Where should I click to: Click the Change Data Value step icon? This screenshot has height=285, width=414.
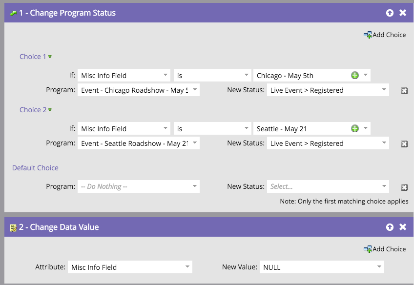pos(12,227)
